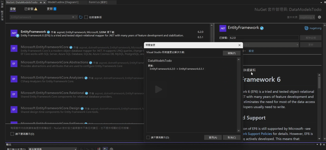Click the preview dialog scrollbar down arrow
The width and height of the screenshot is (326, 150).
pos(239,131)
